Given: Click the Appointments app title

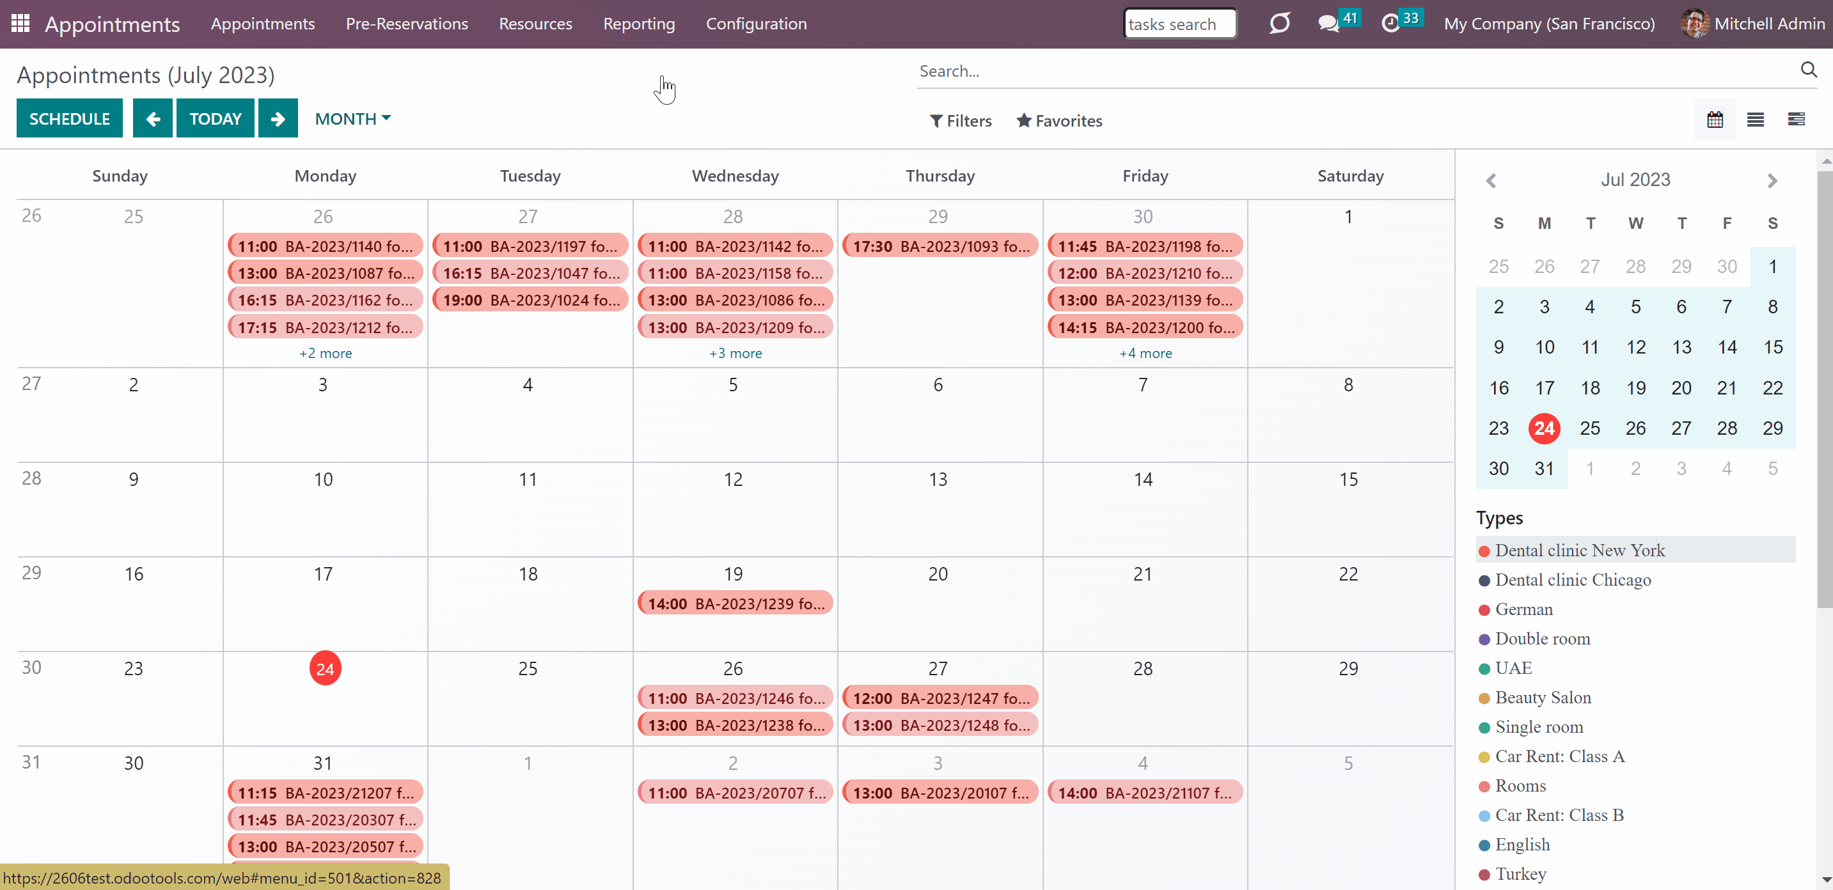Looking at the screenshot, I should pyautogui.click(x=112, y=24).
